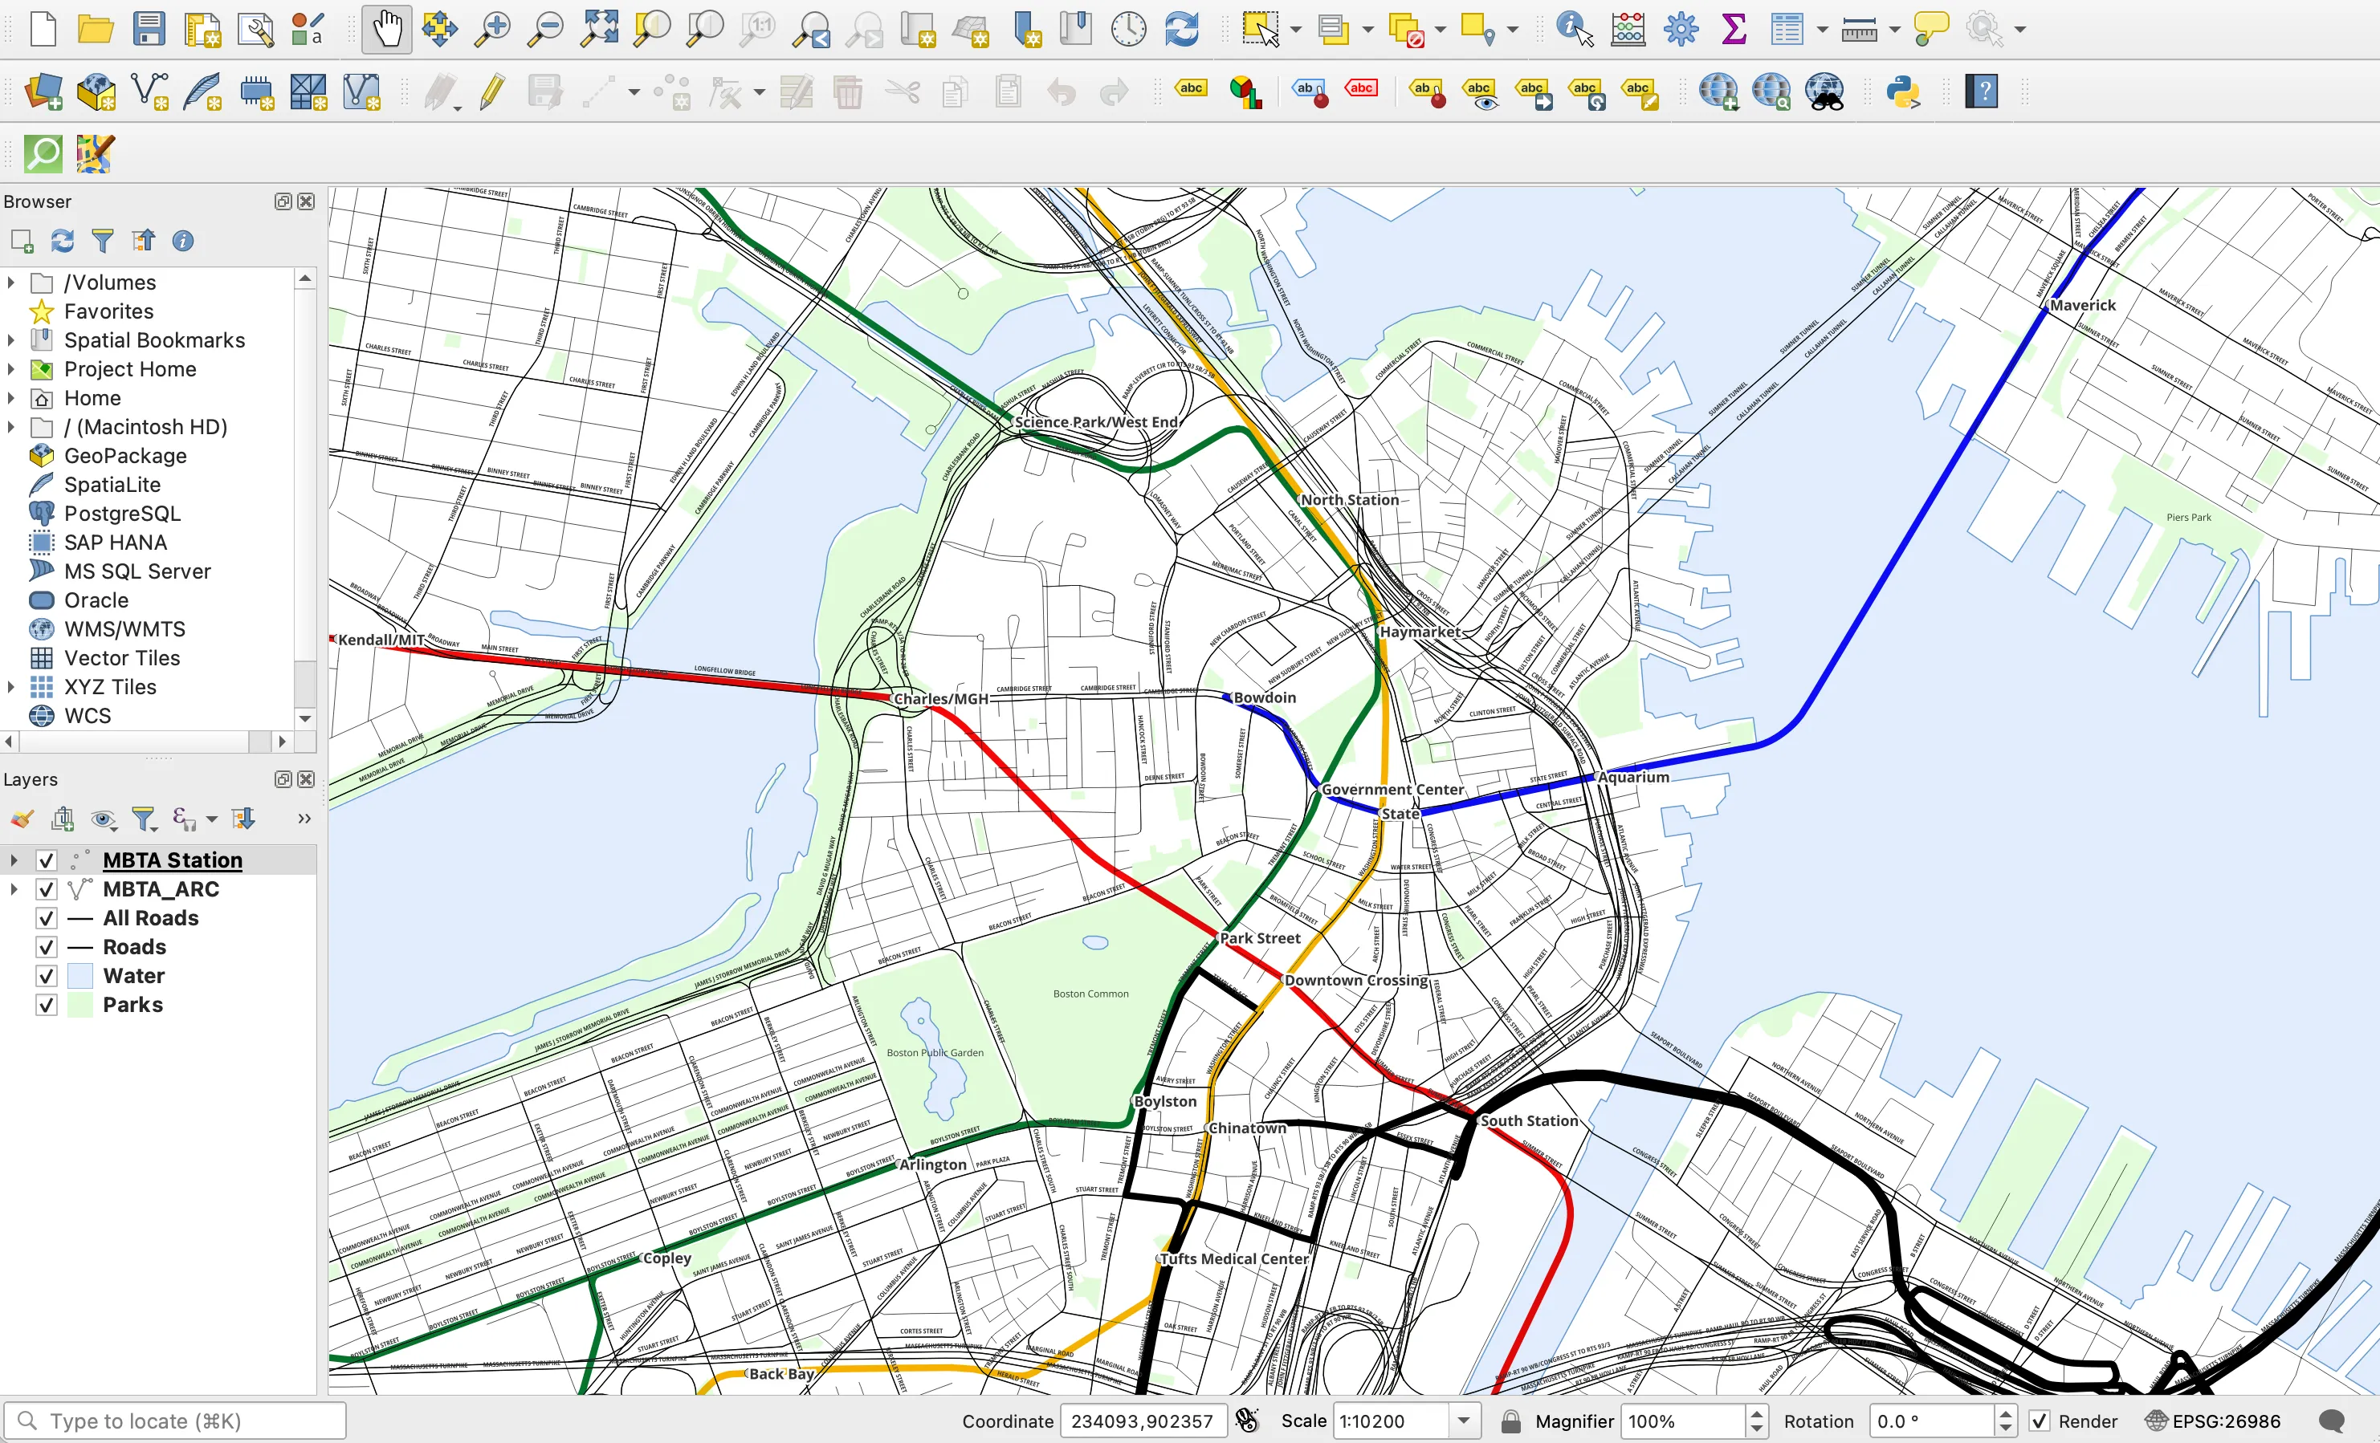
Task: Select the Identify Features tool
Action: click(x=1575, y=29)
